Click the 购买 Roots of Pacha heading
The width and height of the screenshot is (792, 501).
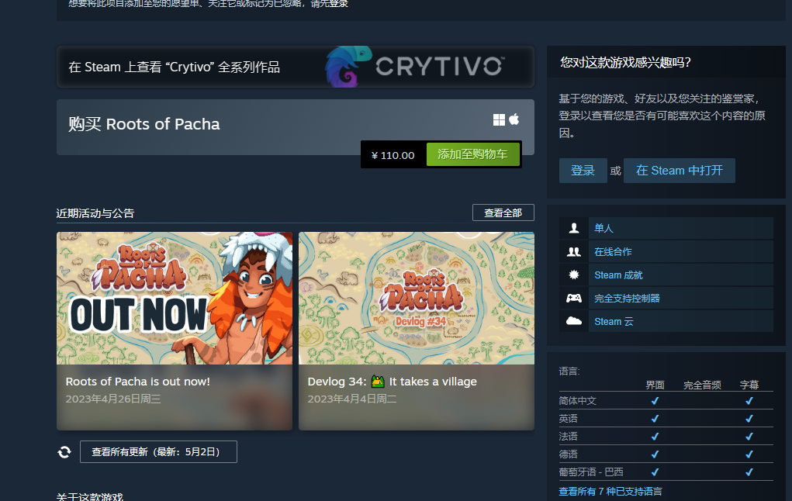click(144, 124)
